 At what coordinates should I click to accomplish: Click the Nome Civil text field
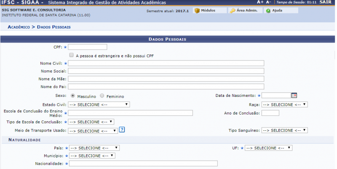pos(166,63)
